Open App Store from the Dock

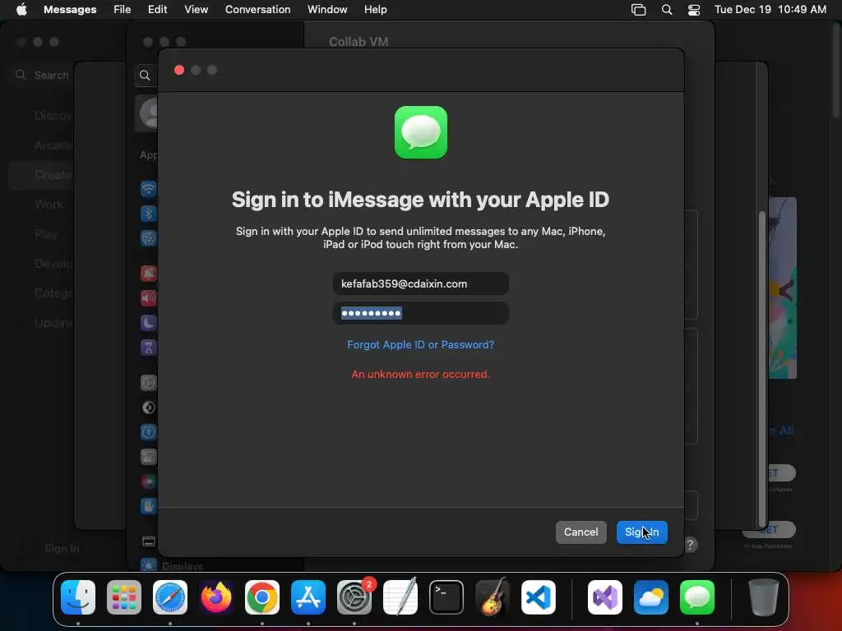[x=308, y=596]
